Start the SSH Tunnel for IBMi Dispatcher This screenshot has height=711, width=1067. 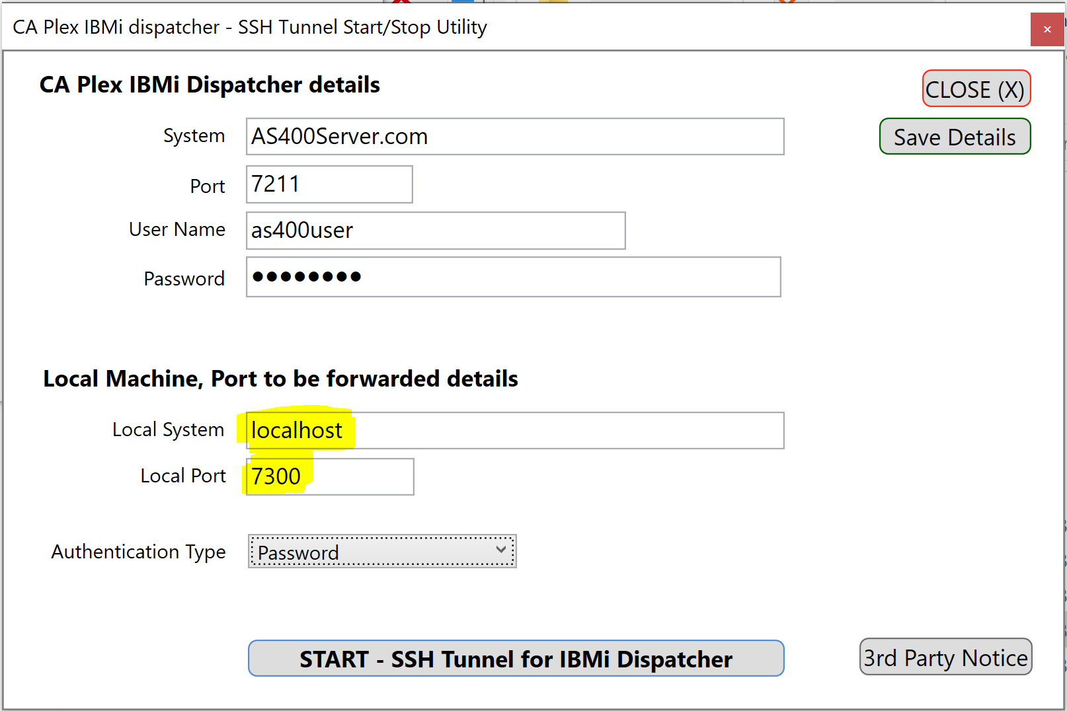[516, 658]
